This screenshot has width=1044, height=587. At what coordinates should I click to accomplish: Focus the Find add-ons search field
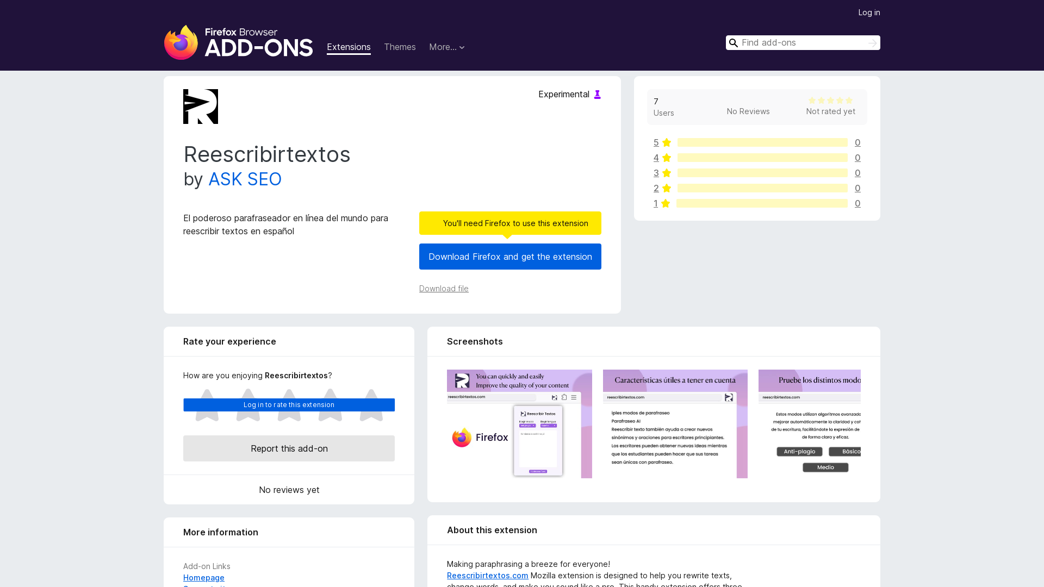tap(803, 43)
